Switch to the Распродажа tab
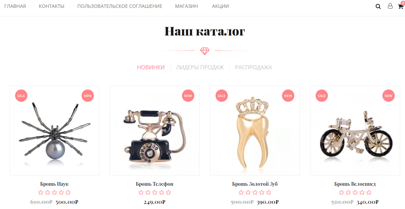 pyautogui.click(x=254, y=67)
